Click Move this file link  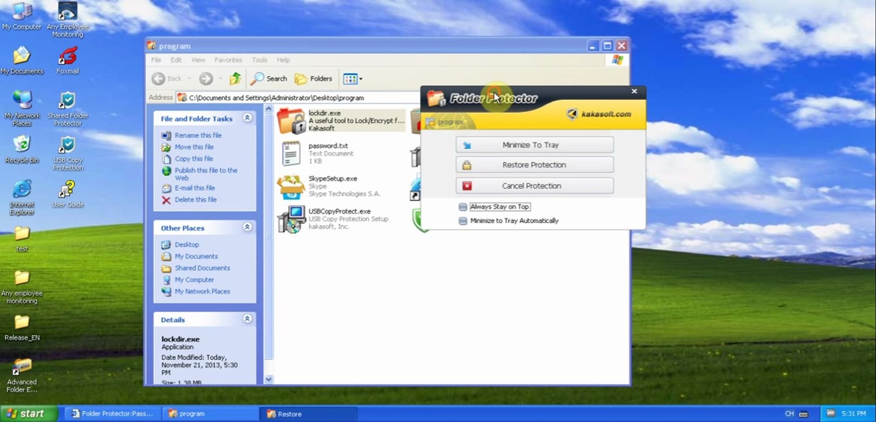(193, 147)
